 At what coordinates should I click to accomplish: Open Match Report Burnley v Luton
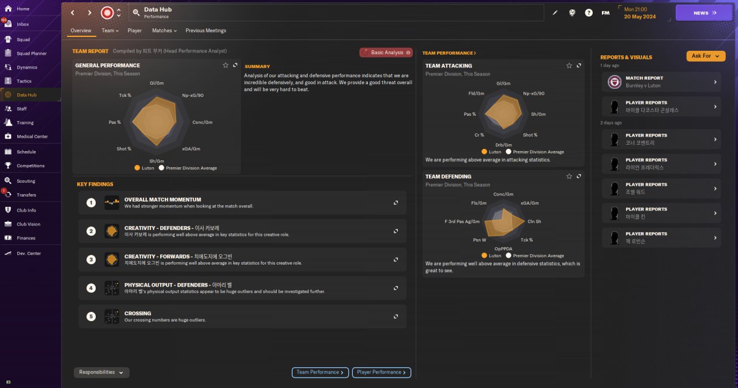pos(662,82)
